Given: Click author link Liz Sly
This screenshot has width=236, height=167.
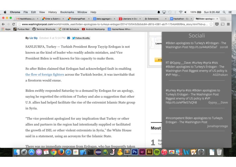Looking at the screenshot, I should 33,38.
